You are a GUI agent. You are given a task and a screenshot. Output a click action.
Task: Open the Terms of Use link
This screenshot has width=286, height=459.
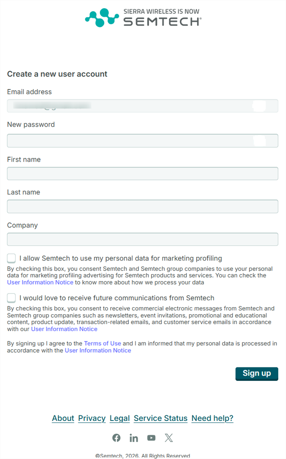102,344
